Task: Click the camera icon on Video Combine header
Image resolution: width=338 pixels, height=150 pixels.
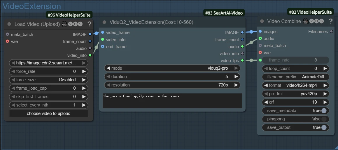Action: tap(306, 21)
